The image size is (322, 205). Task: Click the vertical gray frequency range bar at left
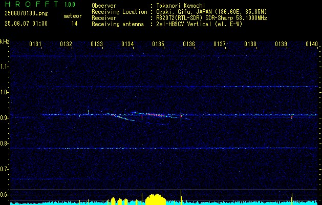point(10,118)
